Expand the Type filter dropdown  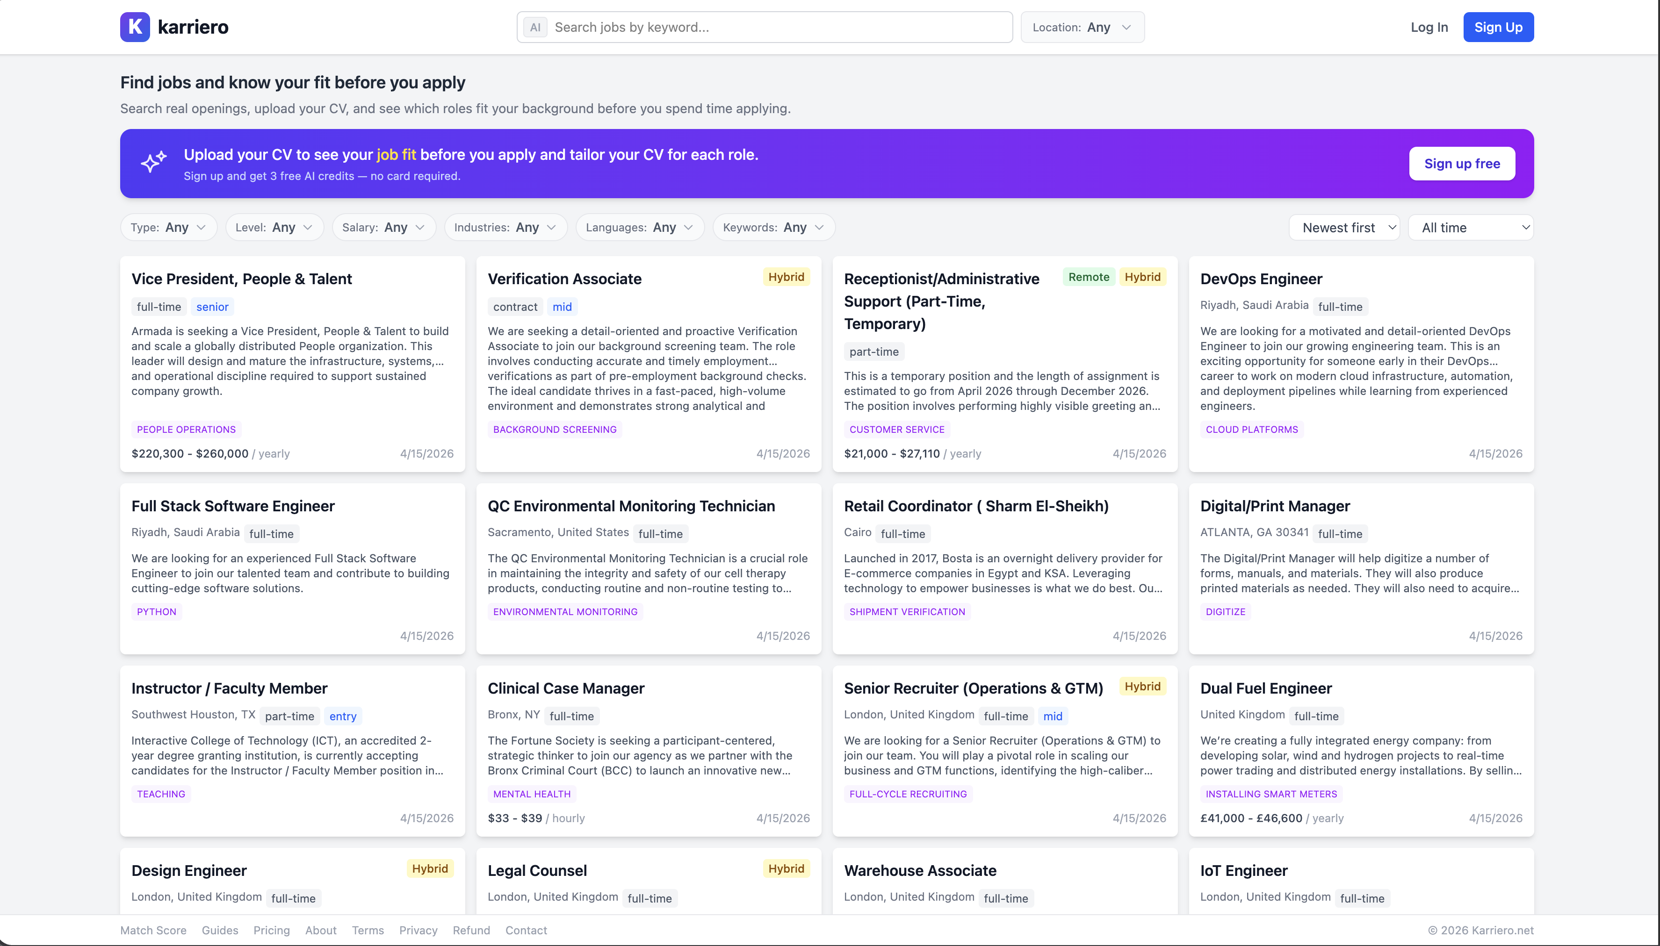[168, 228]
